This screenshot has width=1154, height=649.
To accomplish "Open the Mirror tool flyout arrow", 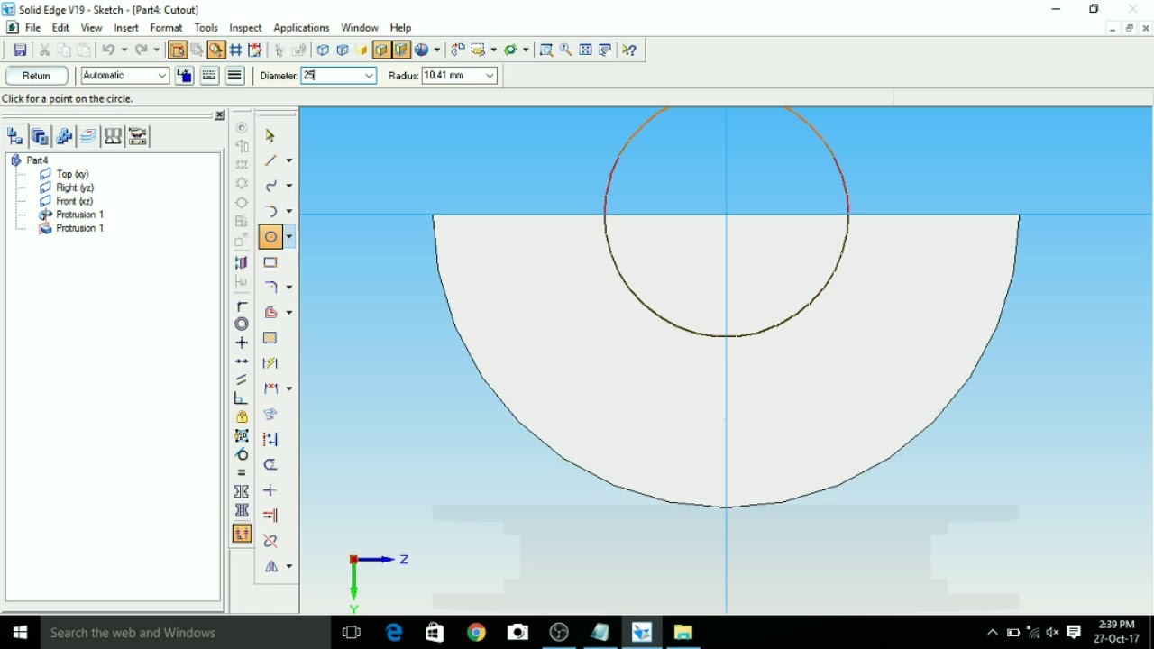I will (x=289, y=567).
